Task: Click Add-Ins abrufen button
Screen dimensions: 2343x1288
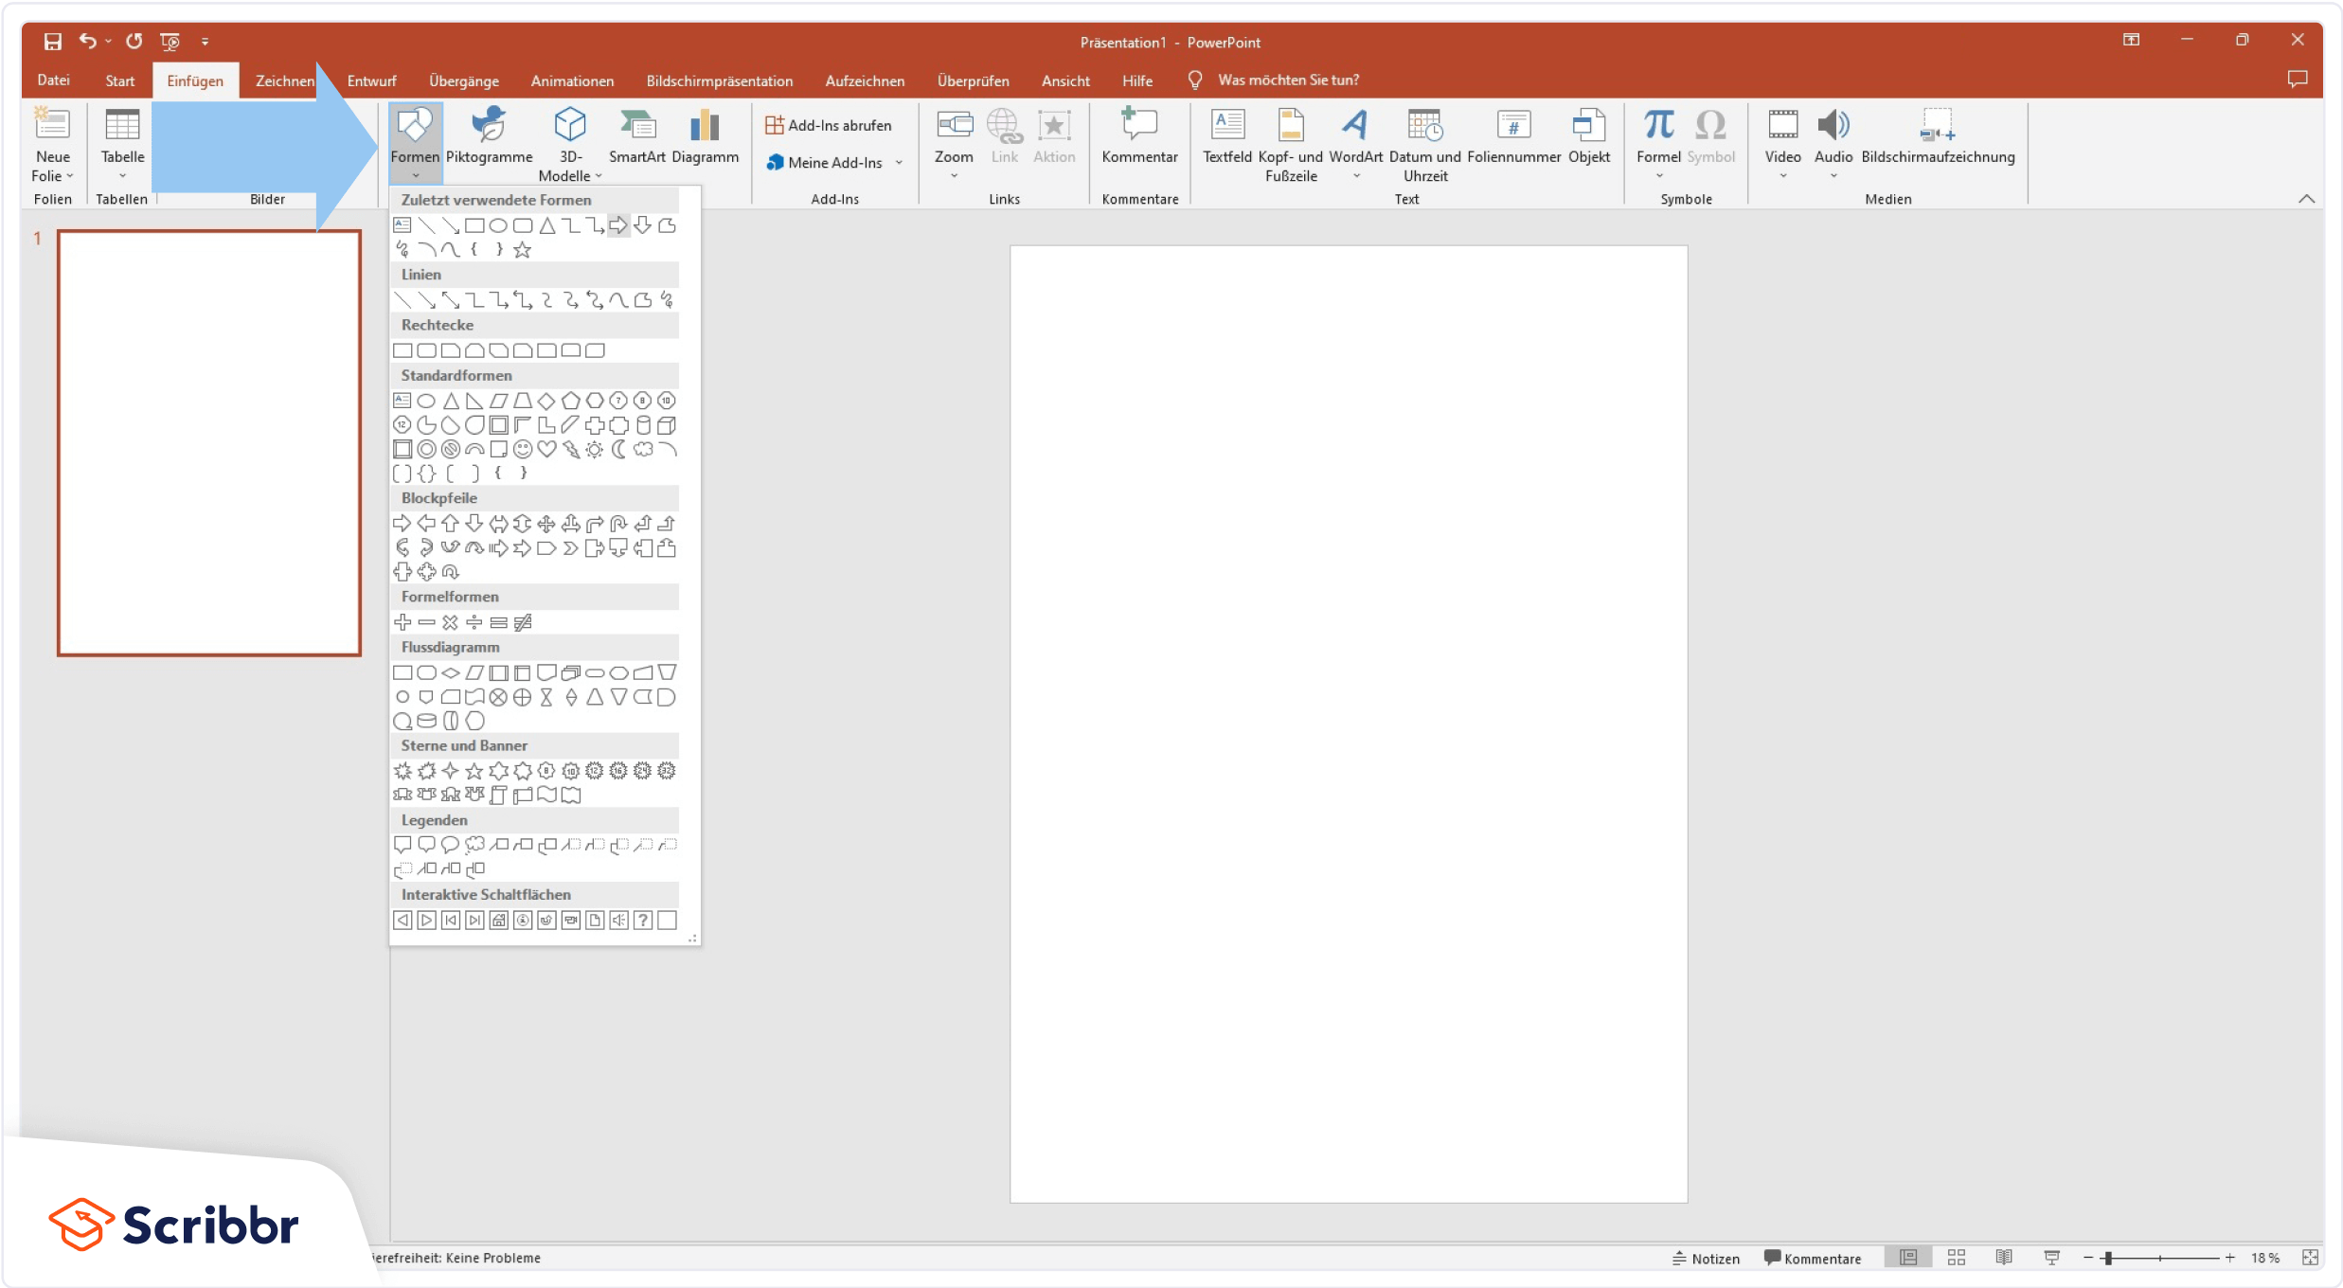Action: tap(828, 125)
